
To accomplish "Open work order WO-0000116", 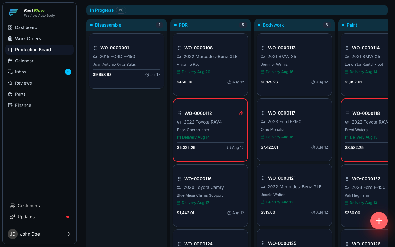I will point(198,179).
